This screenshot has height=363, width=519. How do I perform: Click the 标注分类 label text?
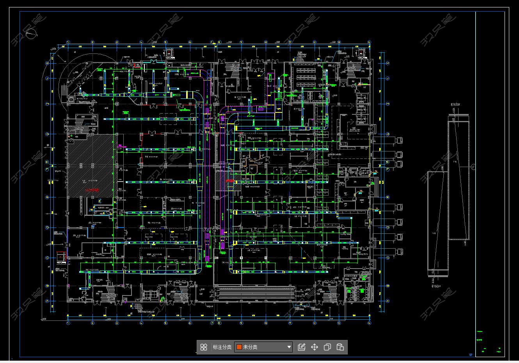coord(222,347)
